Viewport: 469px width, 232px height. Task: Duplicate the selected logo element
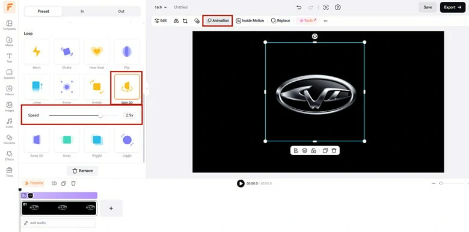point(325,150)
